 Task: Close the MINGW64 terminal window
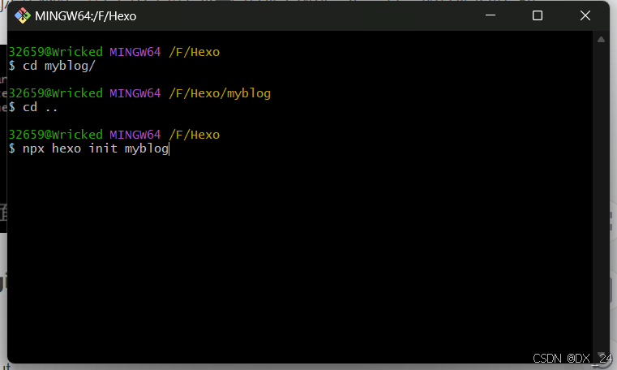click(585, 15)
